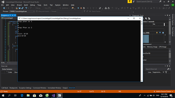The image size is (175, 98).
Task: Open the Debug menu
Action: [x=32, y=5]
